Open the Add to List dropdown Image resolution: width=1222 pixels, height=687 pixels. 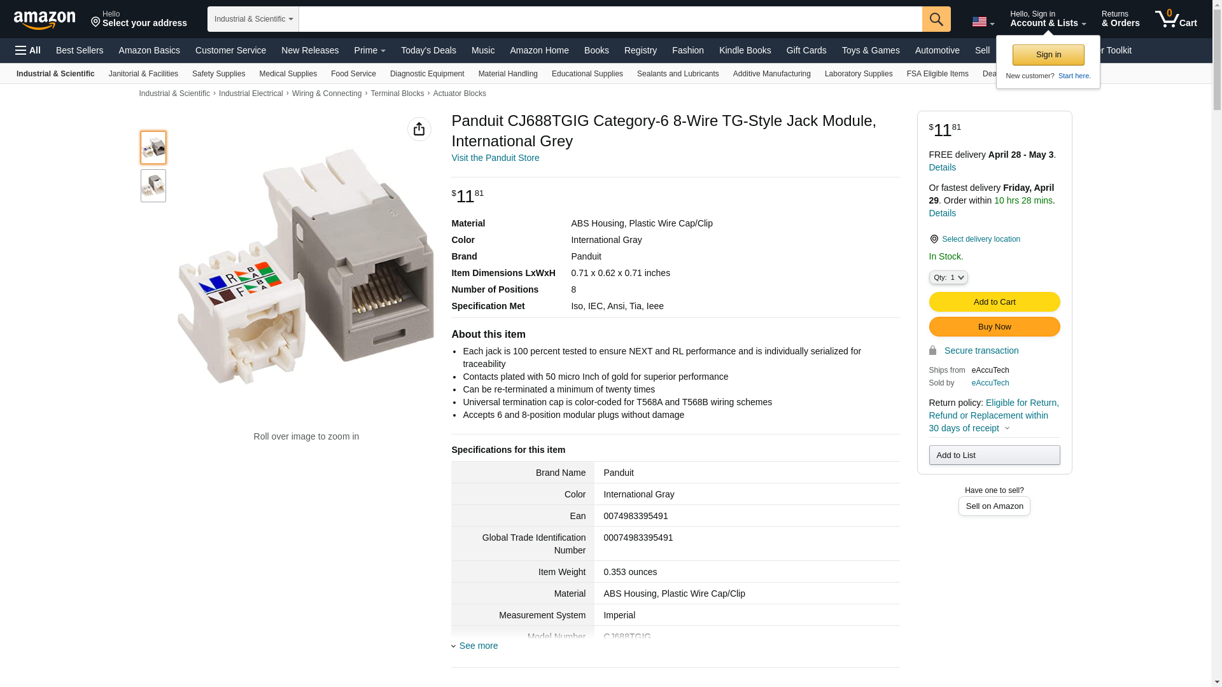[x=994, y=455]
